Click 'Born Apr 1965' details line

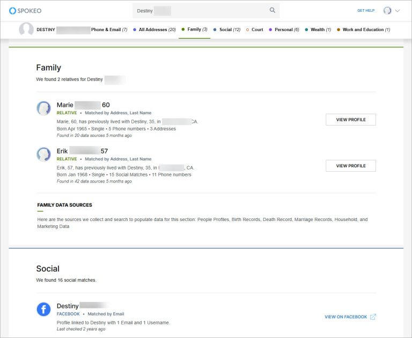coord(116,129)
